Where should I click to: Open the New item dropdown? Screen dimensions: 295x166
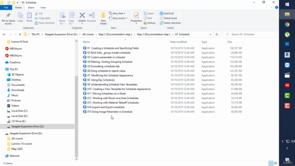[x=117, y=13]
